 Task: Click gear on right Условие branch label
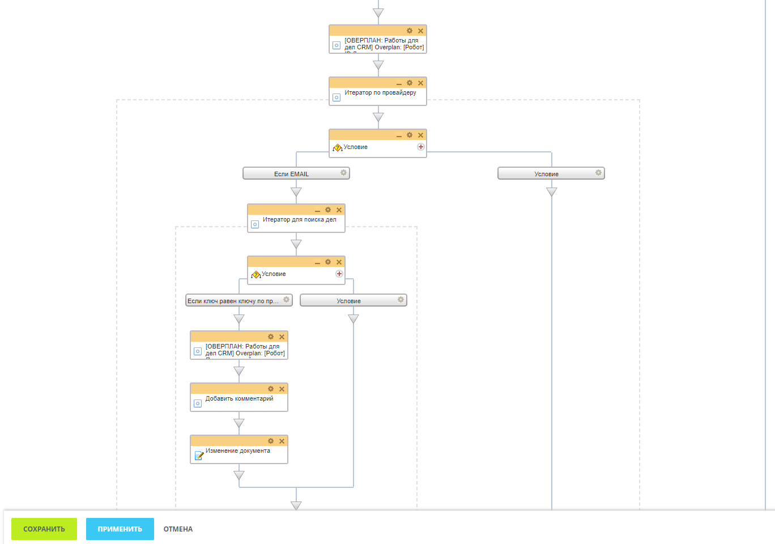pos(598,173)
